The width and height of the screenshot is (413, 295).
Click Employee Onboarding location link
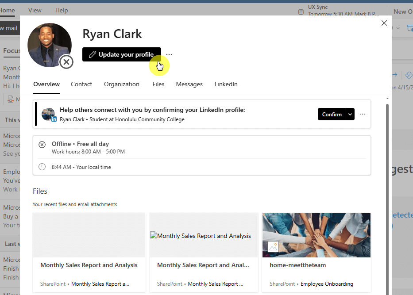coord(327,284)
